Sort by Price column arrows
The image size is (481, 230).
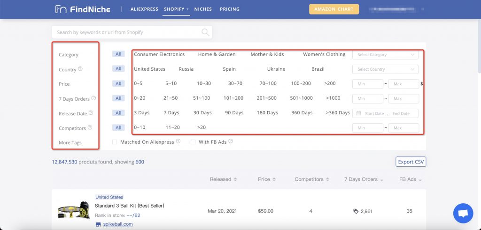coord(274,179)
